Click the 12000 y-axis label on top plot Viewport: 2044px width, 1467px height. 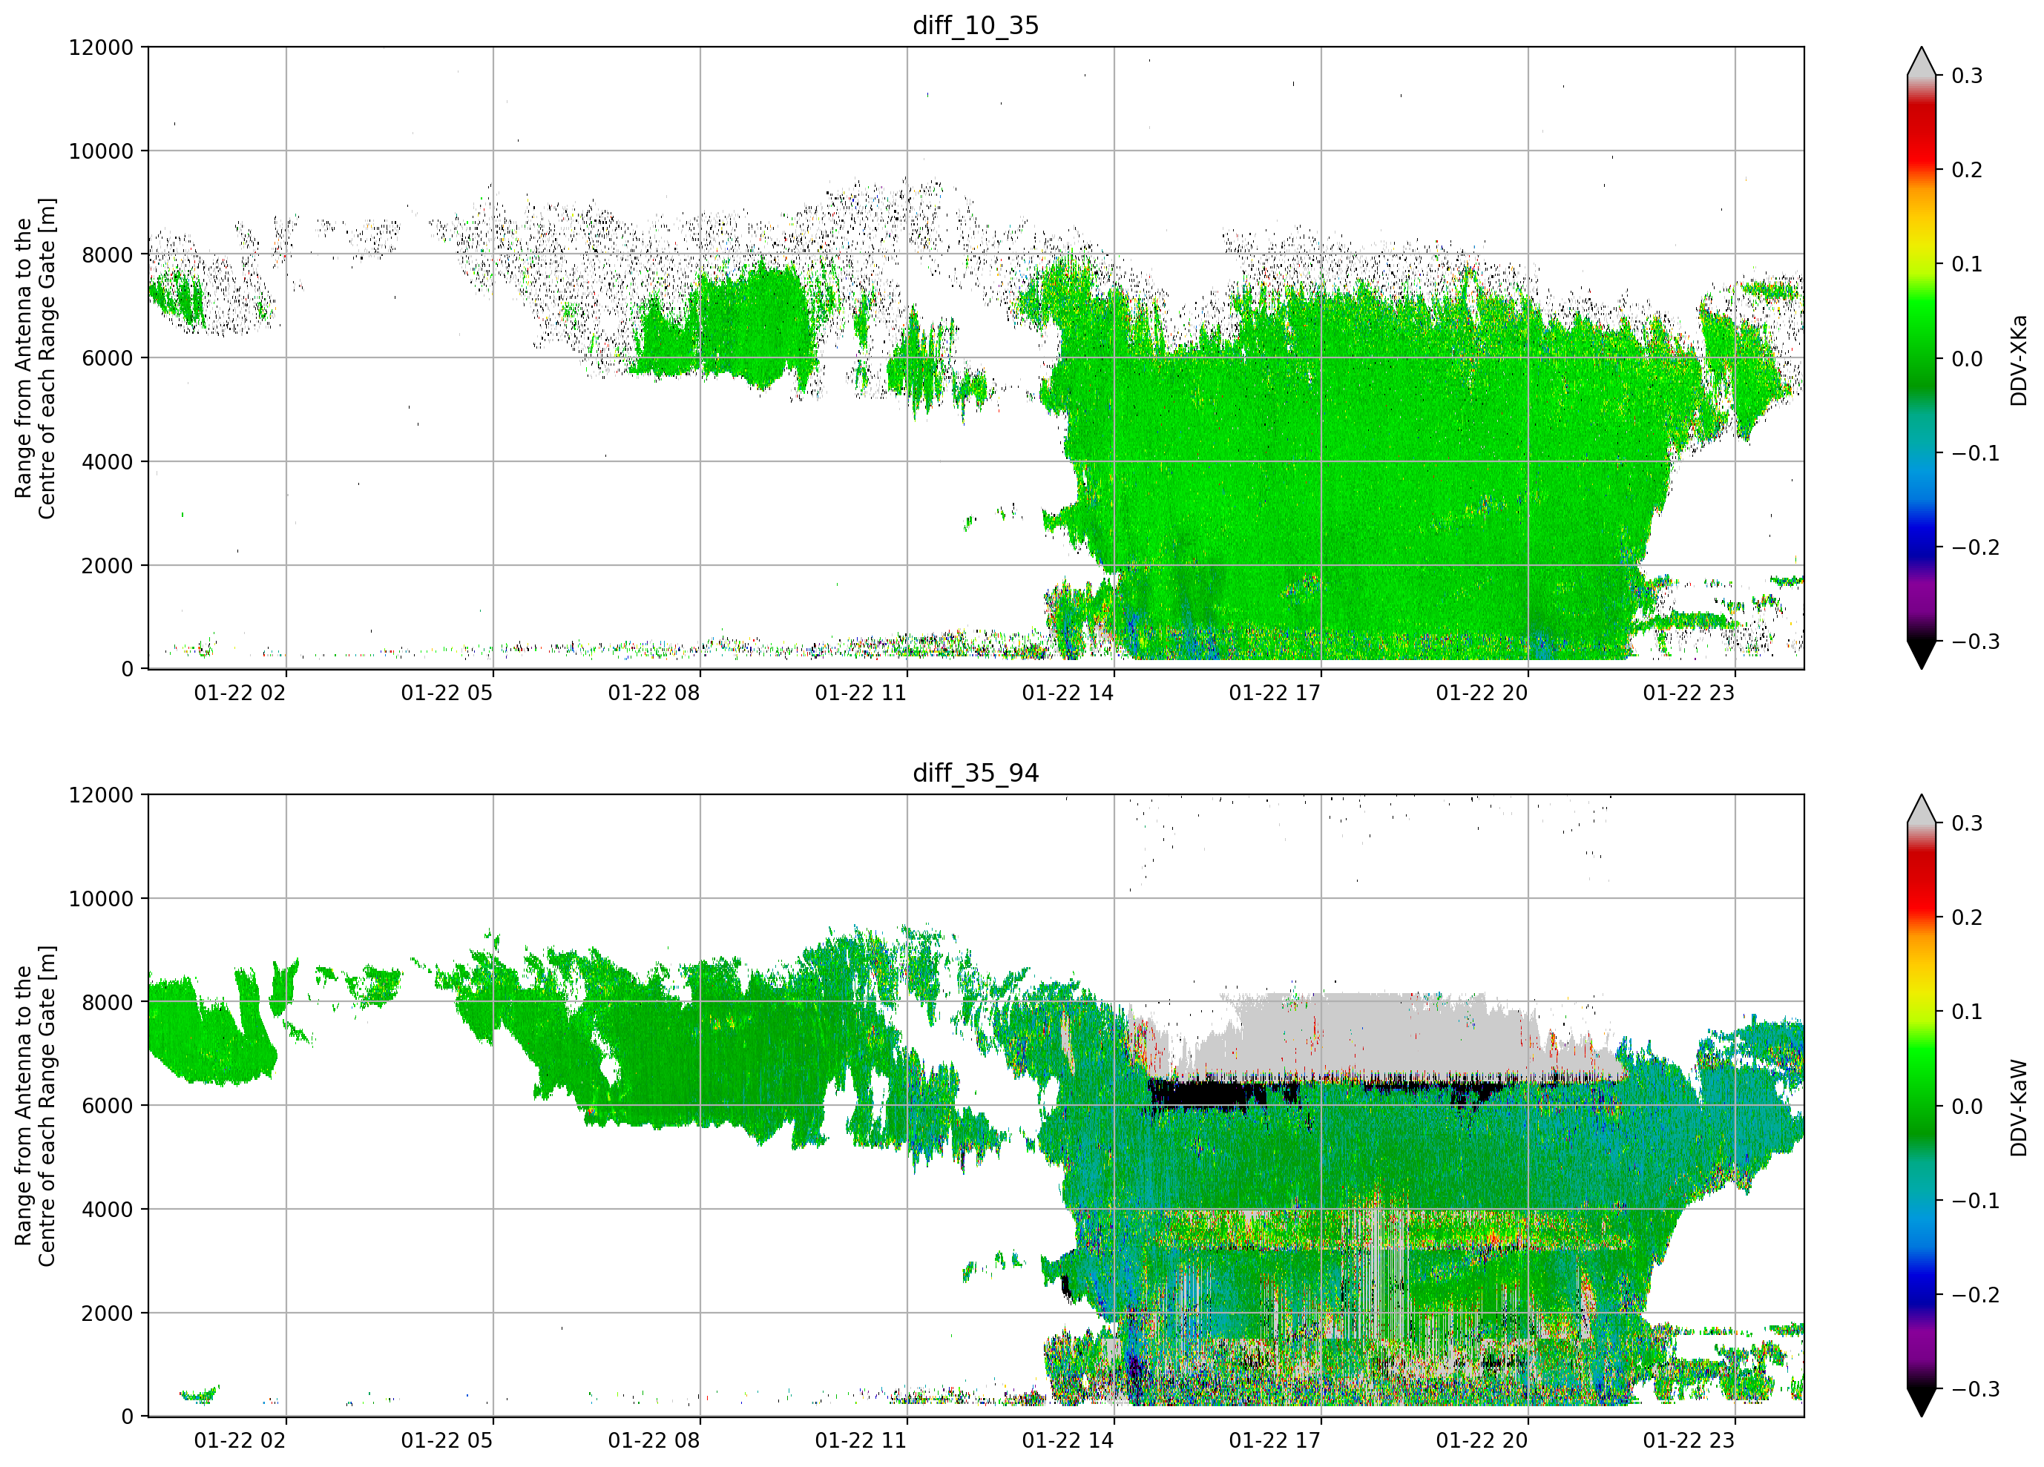(x=101, y=47)
